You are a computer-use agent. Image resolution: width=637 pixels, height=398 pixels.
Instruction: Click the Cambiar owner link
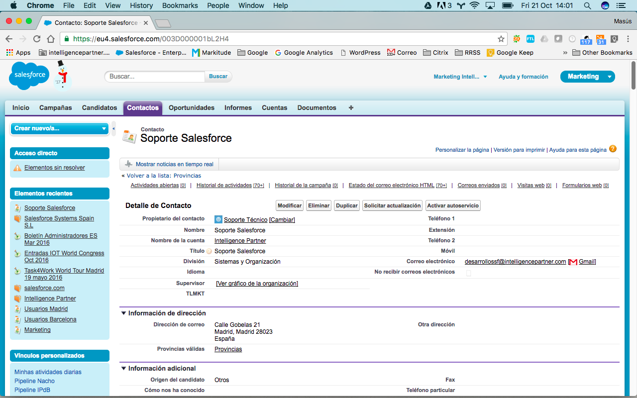[282, 220]
